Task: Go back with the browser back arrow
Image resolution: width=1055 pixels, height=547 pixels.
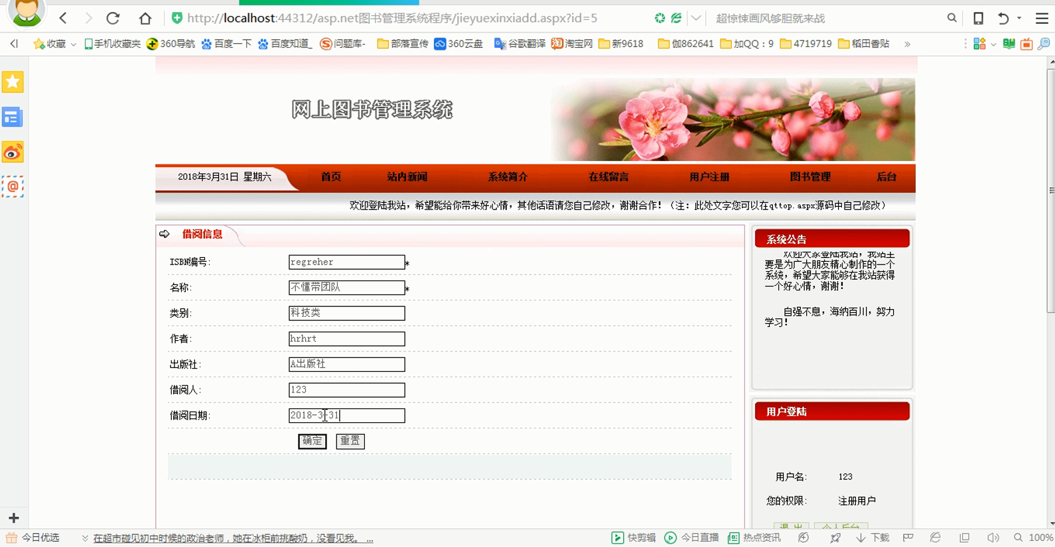Action: (63, 18)
